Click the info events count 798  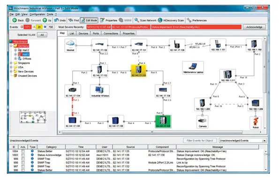(x=51, y=27)
